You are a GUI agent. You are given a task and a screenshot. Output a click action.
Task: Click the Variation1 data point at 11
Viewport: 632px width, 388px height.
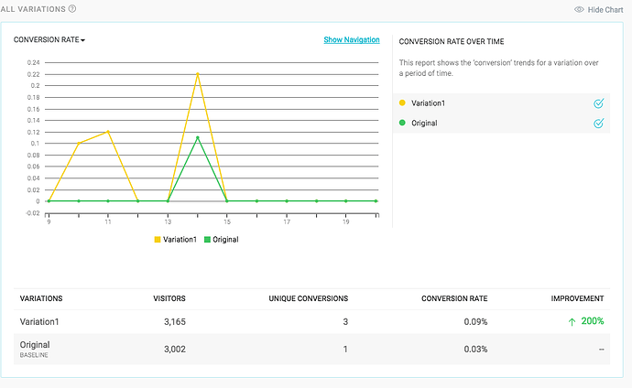click(x=108, y=132)
